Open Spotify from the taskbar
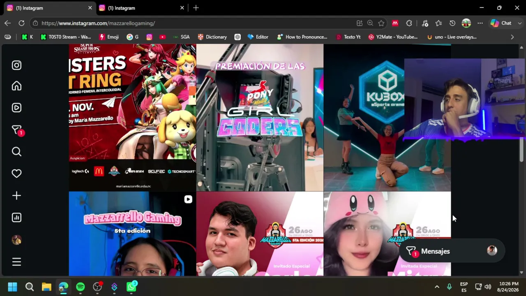Viewport: 526px width, 296px height. 80,287
